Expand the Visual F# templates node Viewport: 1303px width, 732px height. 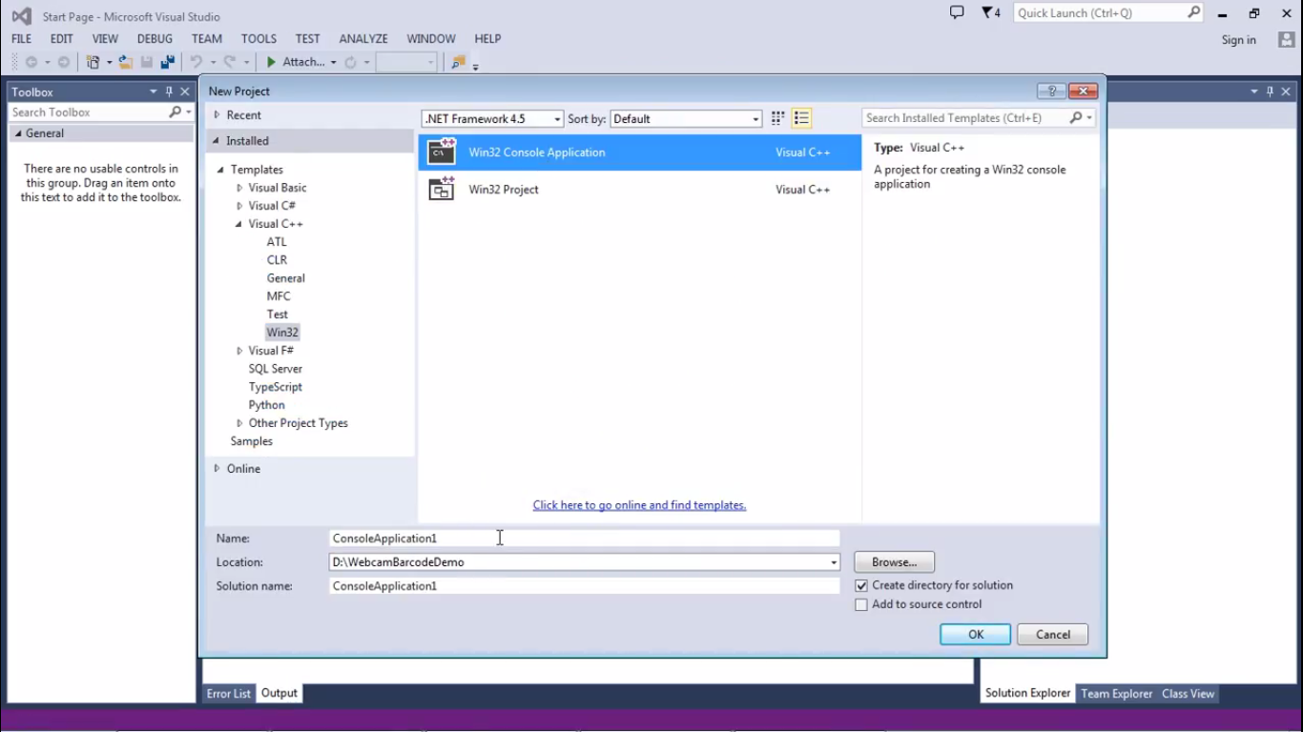[x=239, y=351]
